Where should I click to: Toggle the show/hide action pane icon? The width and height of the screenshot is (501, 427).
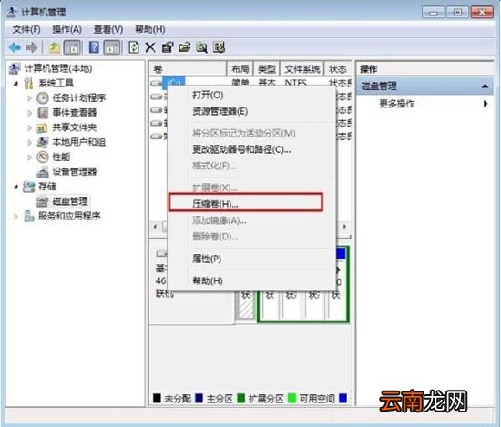(112, 47)
